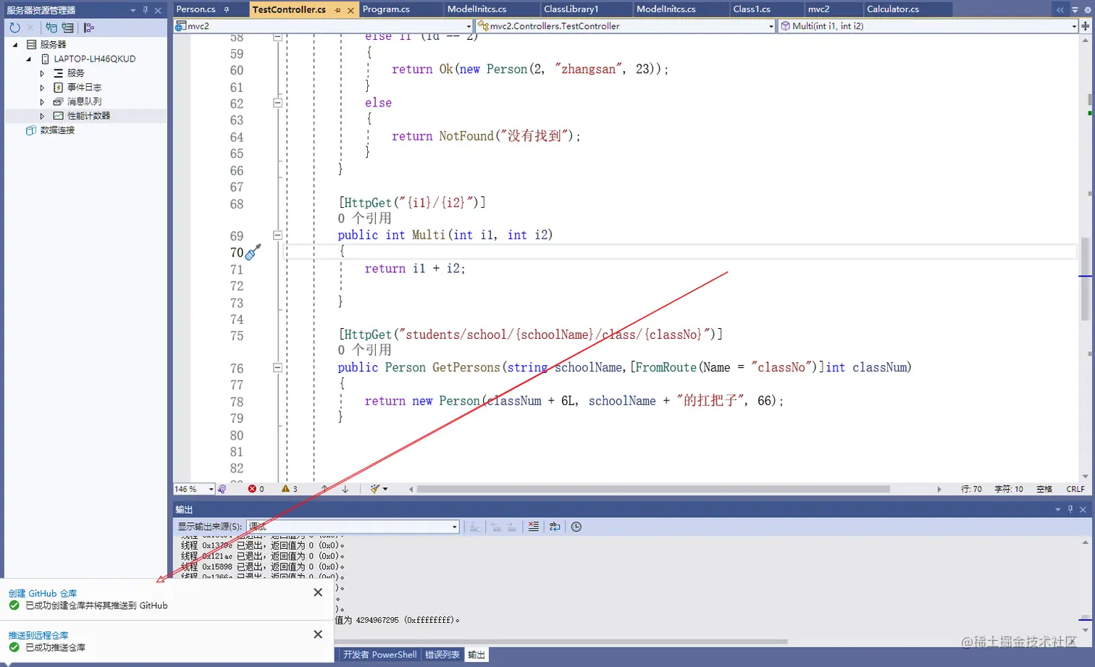Click the editor horizontal scrollbar
Screen dimensions: 1095x667
[x=653, y=489]
